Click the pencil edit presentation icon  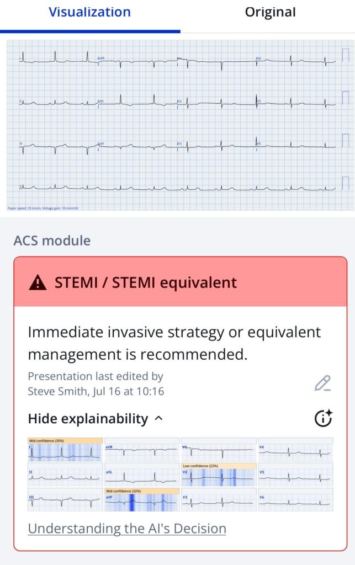click(x=322, y=383)
